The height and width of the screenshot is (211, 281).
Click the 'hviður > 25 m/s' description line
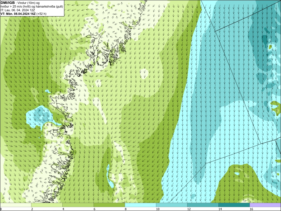click(x=32, y=6)
